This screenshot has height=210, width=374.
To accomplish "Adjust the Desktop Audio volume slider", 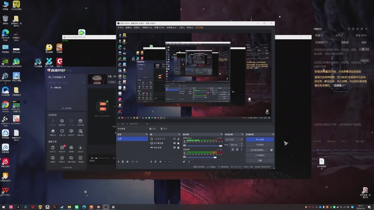I will click(x=204, y=157).
